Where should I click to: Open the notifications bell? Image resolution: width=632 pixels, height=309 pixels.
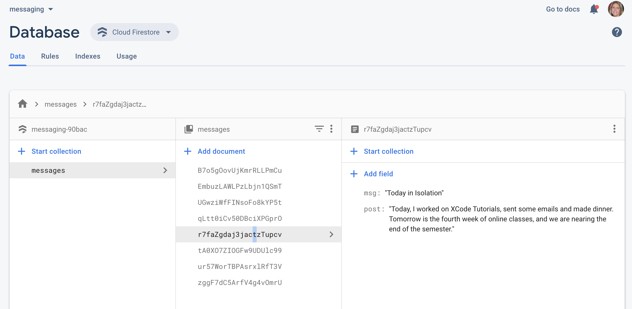594,9
